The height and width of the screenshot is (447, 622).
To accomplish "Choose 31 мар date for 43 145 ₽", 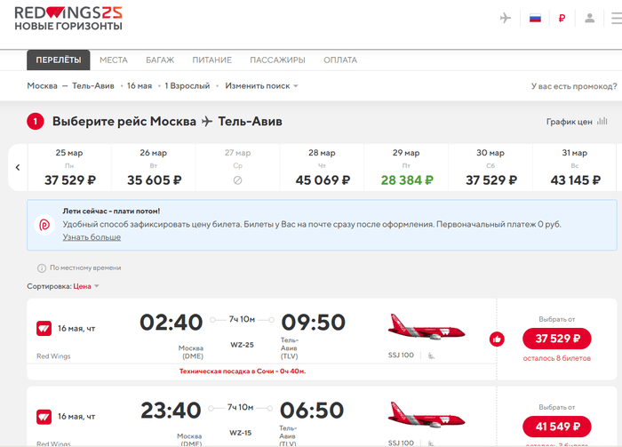I will point(575,167).
